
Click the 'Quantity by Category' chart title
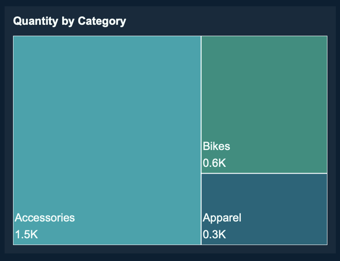click(x=69, y=21)
